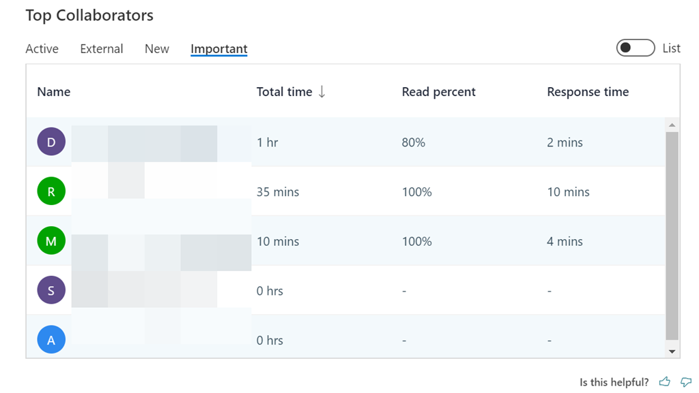Click the vertical scrollbar thumb
699x393 pixels.
point(672,235)
